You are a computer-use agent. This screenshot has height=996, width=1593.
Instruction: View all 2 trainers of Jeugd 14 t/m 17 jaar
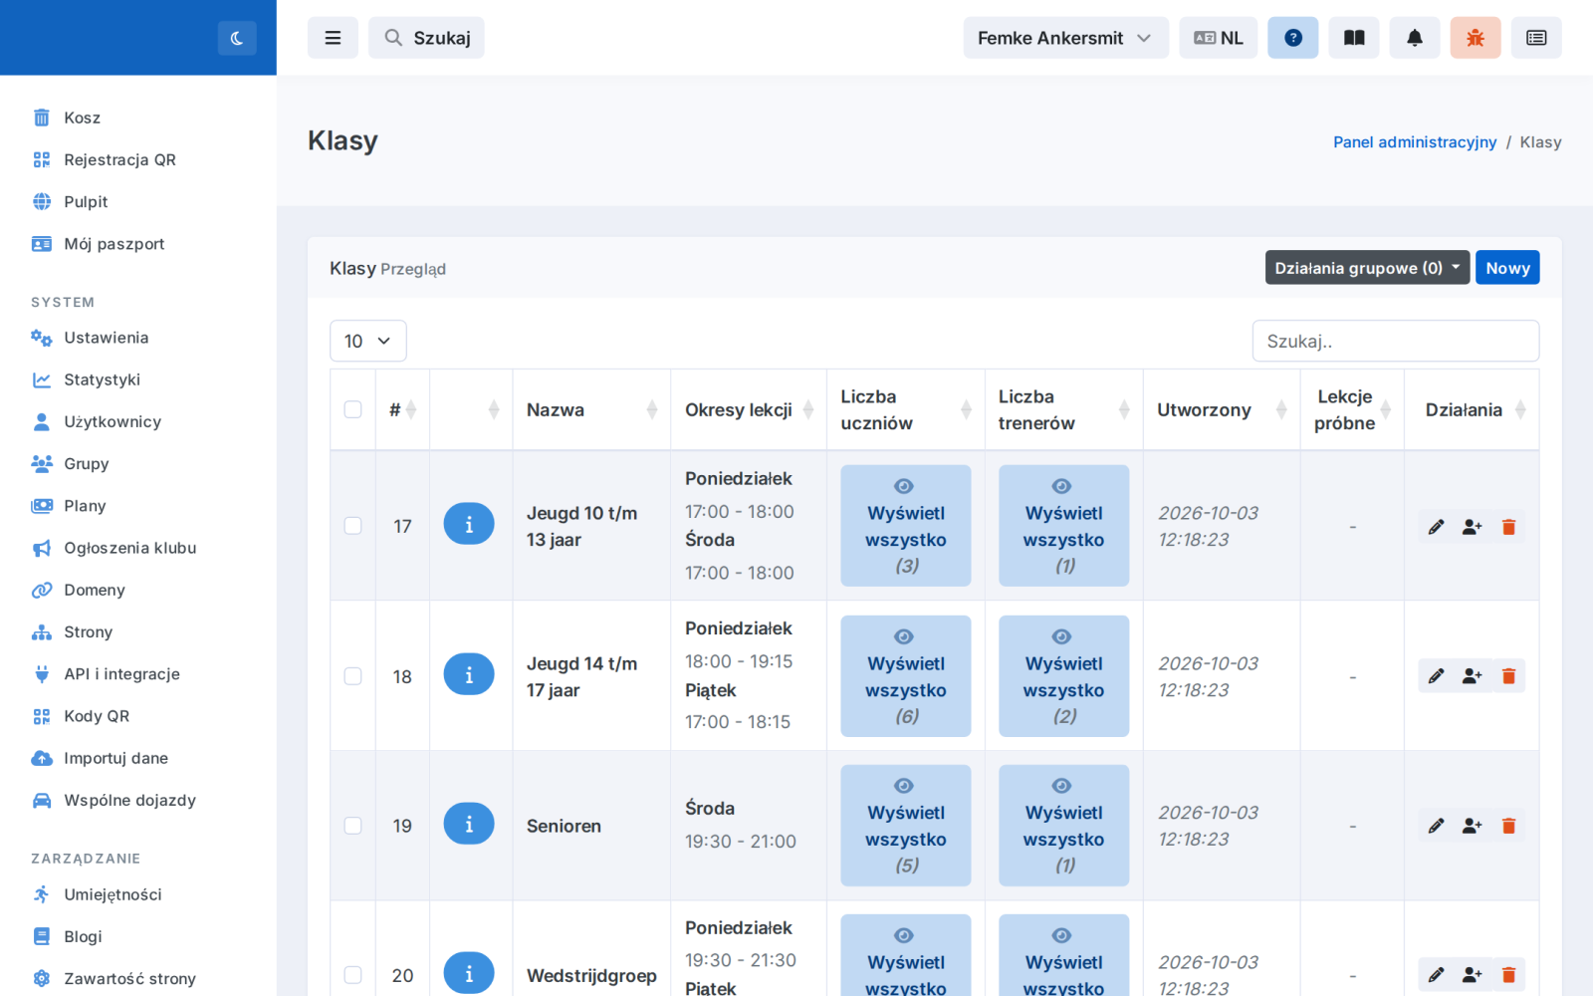coord(1063,676)
